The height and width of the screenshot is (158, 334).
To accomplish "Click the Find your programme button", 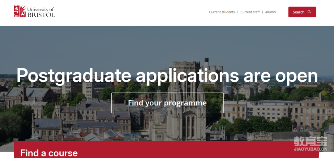I will (167, 103).
